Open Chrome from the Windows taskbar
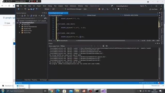 pyautogui.click(x=51, y=91)
